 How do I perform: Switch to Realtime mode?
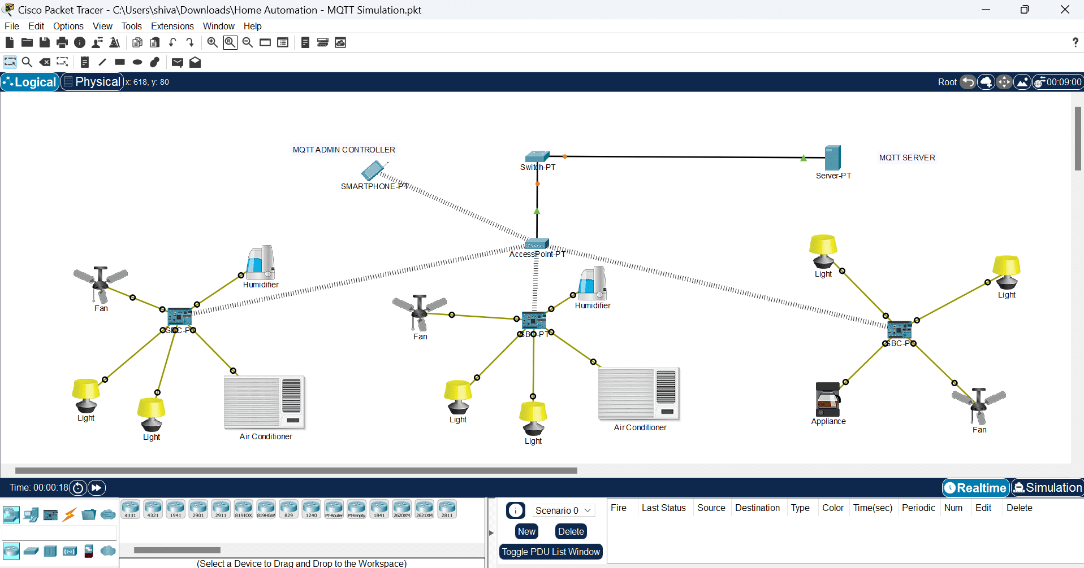pos(976,488)
